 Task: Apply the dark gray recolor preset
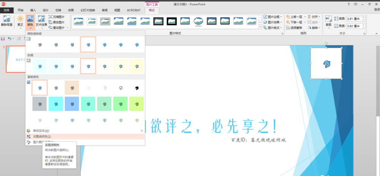point(40,104)
